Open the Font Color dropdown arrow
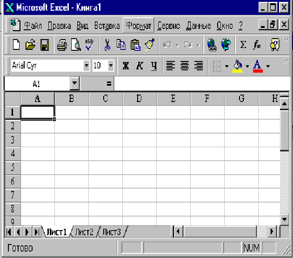This screenshot has width=293, height=258. [x=268, y=66]
